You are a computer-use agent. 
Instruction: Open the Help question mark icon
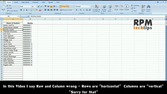tap(158, 2)
